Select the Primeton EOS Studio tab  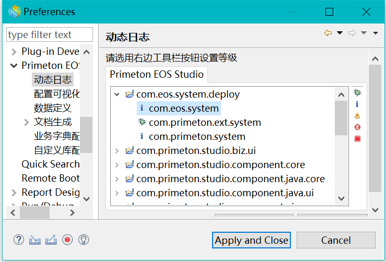click(157, 75)
